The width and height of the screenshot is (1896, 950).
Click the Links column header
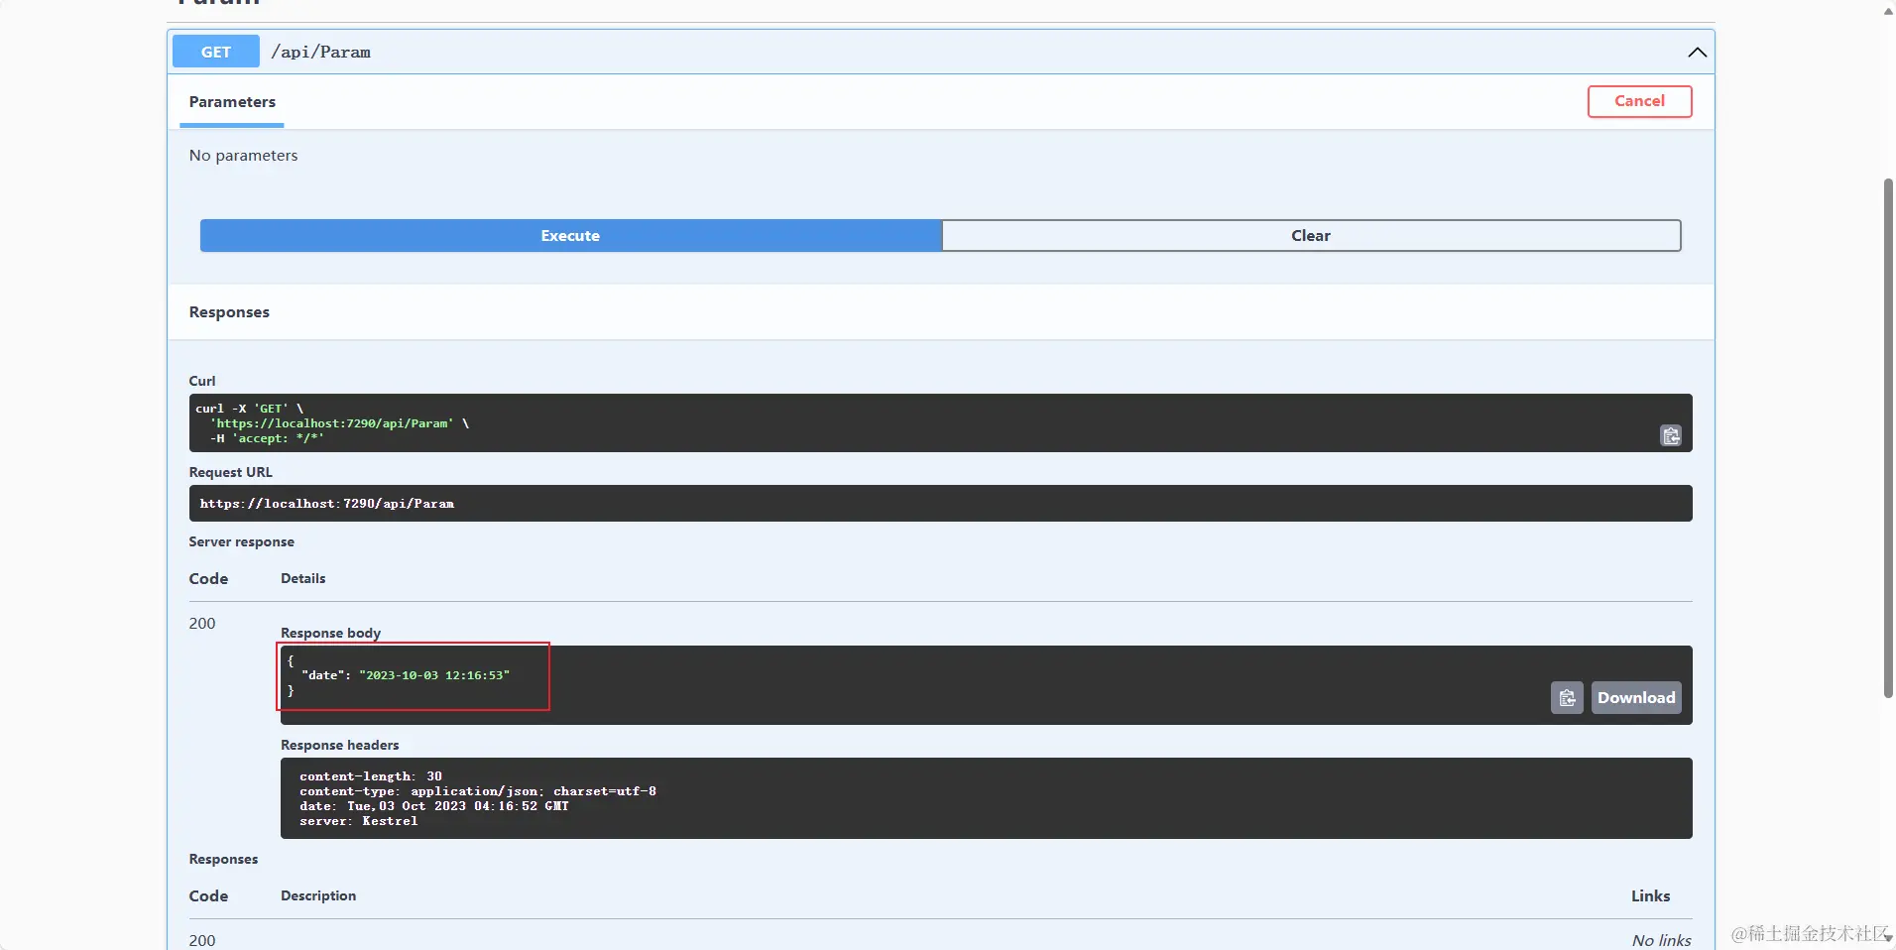click(1651, 895)
